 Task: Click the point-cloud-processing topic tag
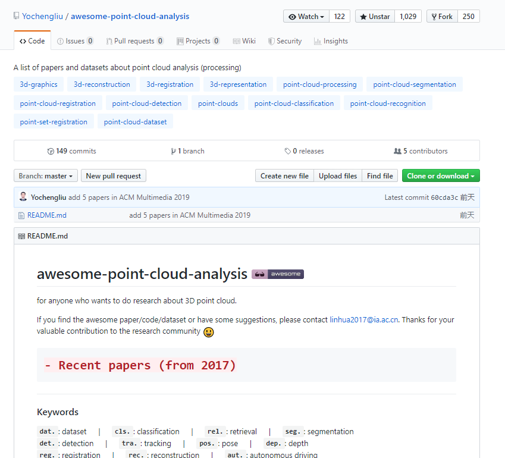pyautogui.click(x=320, y=84)
